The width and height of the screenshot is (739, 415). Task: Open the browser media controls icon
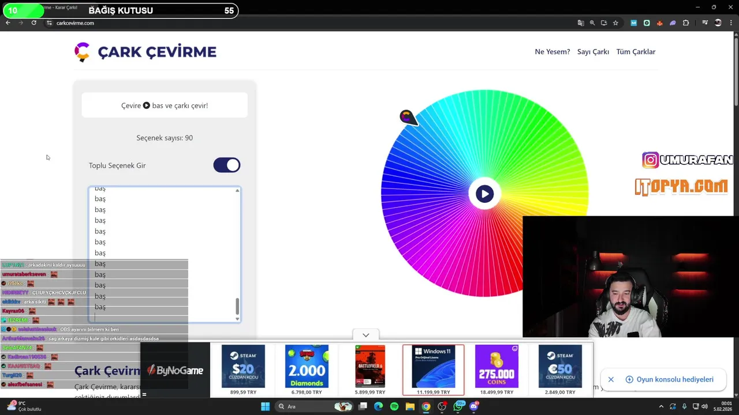(705, 23)
